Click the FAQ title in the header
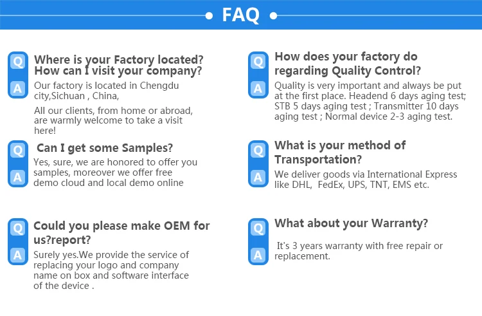Viewport: 482px width, 316px height. pos(240,15)
